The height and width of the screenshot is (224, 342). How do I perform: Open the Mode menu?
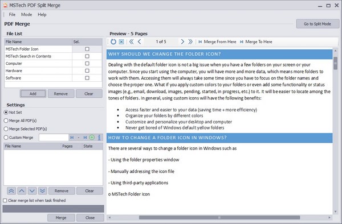click(27, 15)
